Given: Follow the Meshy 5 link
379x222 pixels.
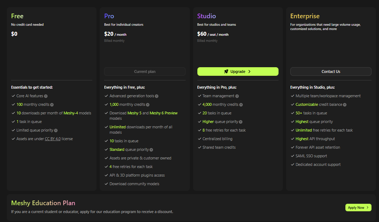Looking at the screenshot, I should tap(135, 113).
